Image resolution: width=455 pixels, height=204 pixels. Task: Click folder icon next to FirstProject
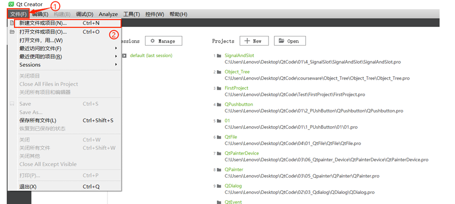pyautogui.click(x=219, y=88)
